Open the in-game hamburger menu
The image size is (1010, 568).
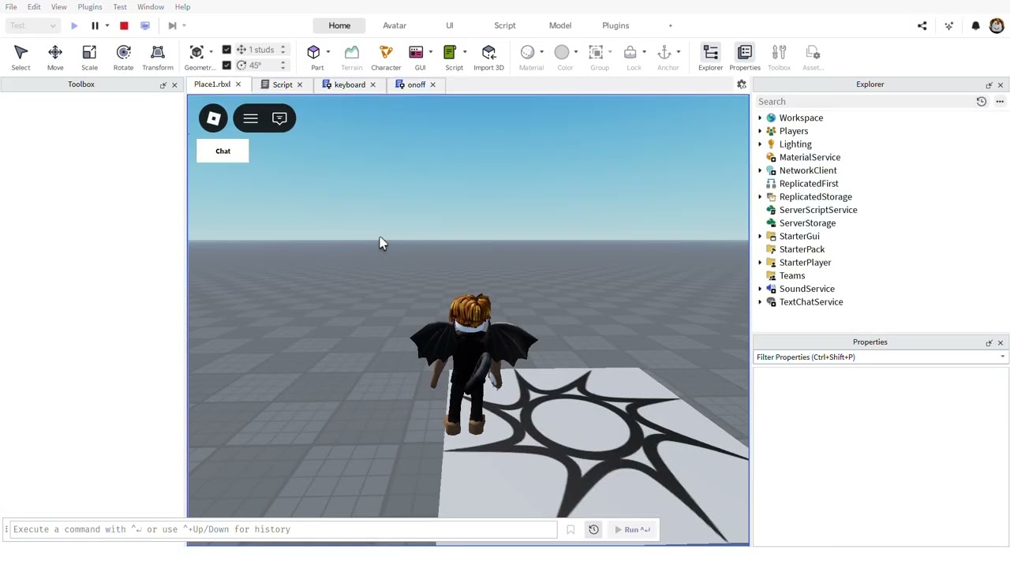pos(250,118)
